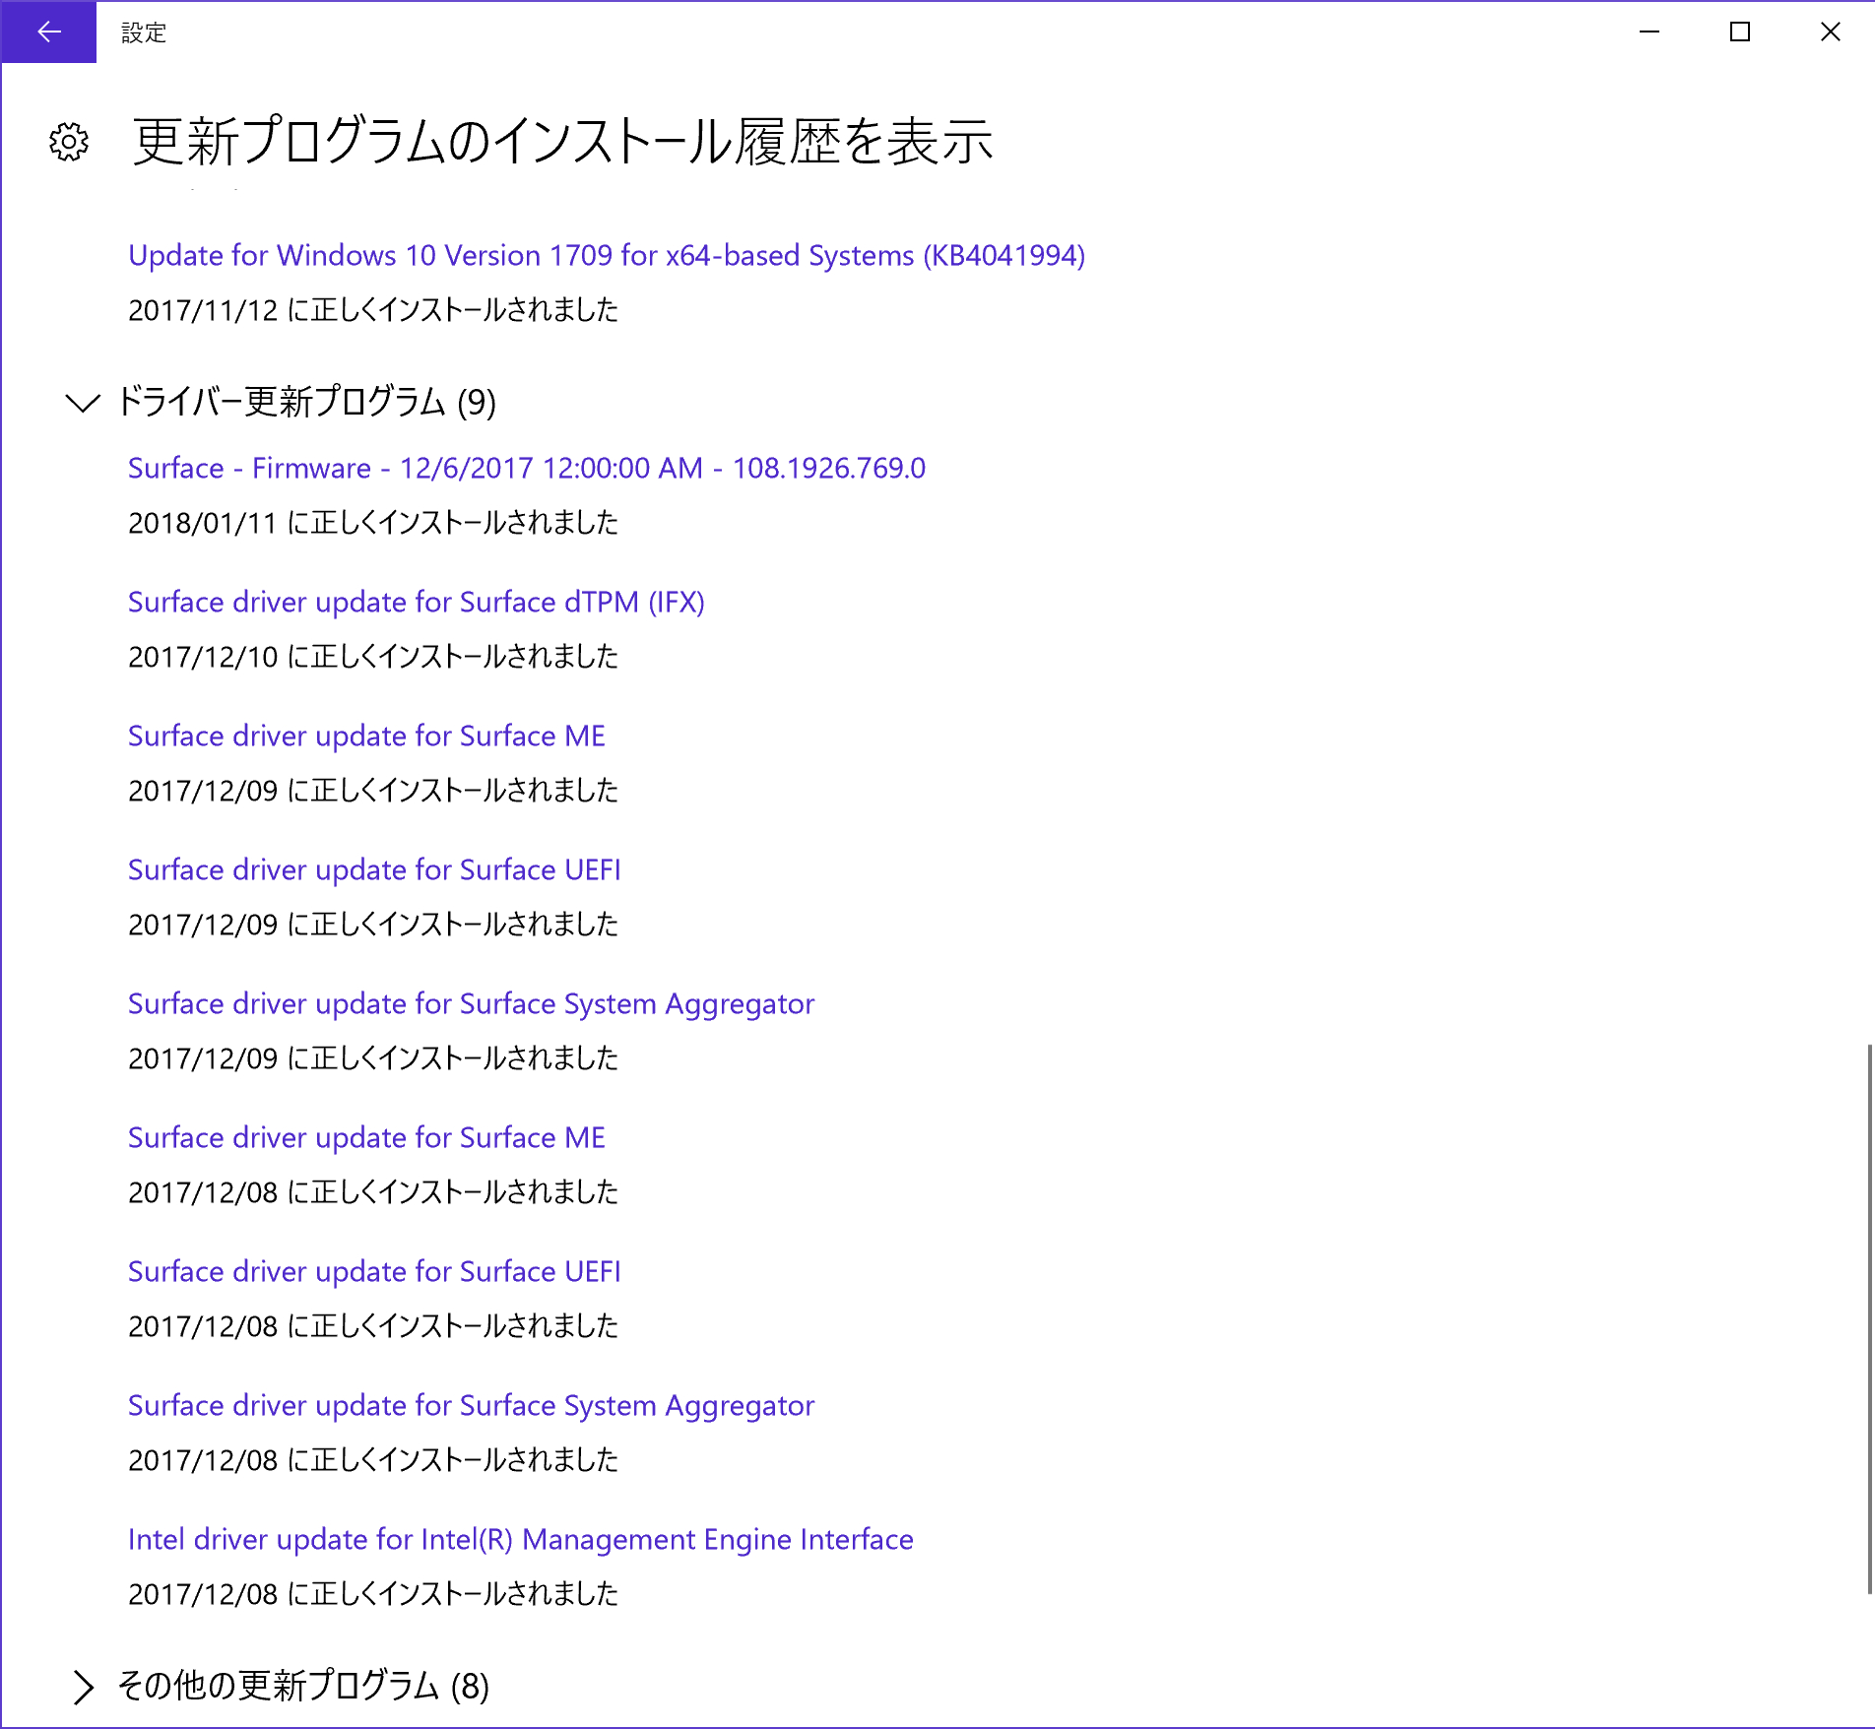This screenshot has width=1875, height=1729.
Task: Open the KB4041994 Windows 10 update link
Action: coord(607,255)
